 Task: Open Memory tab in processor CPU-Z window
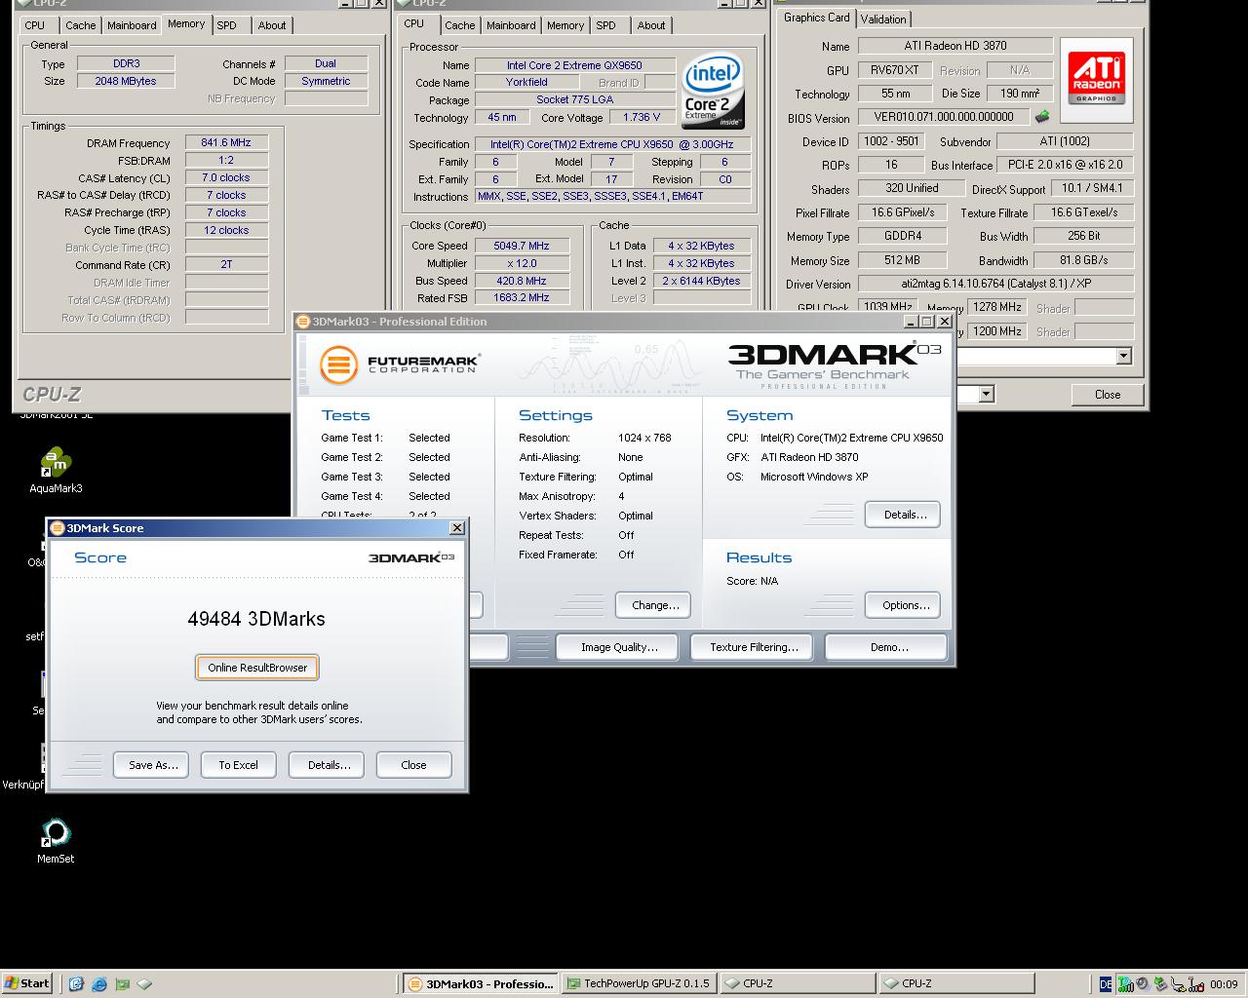(565, 25)
